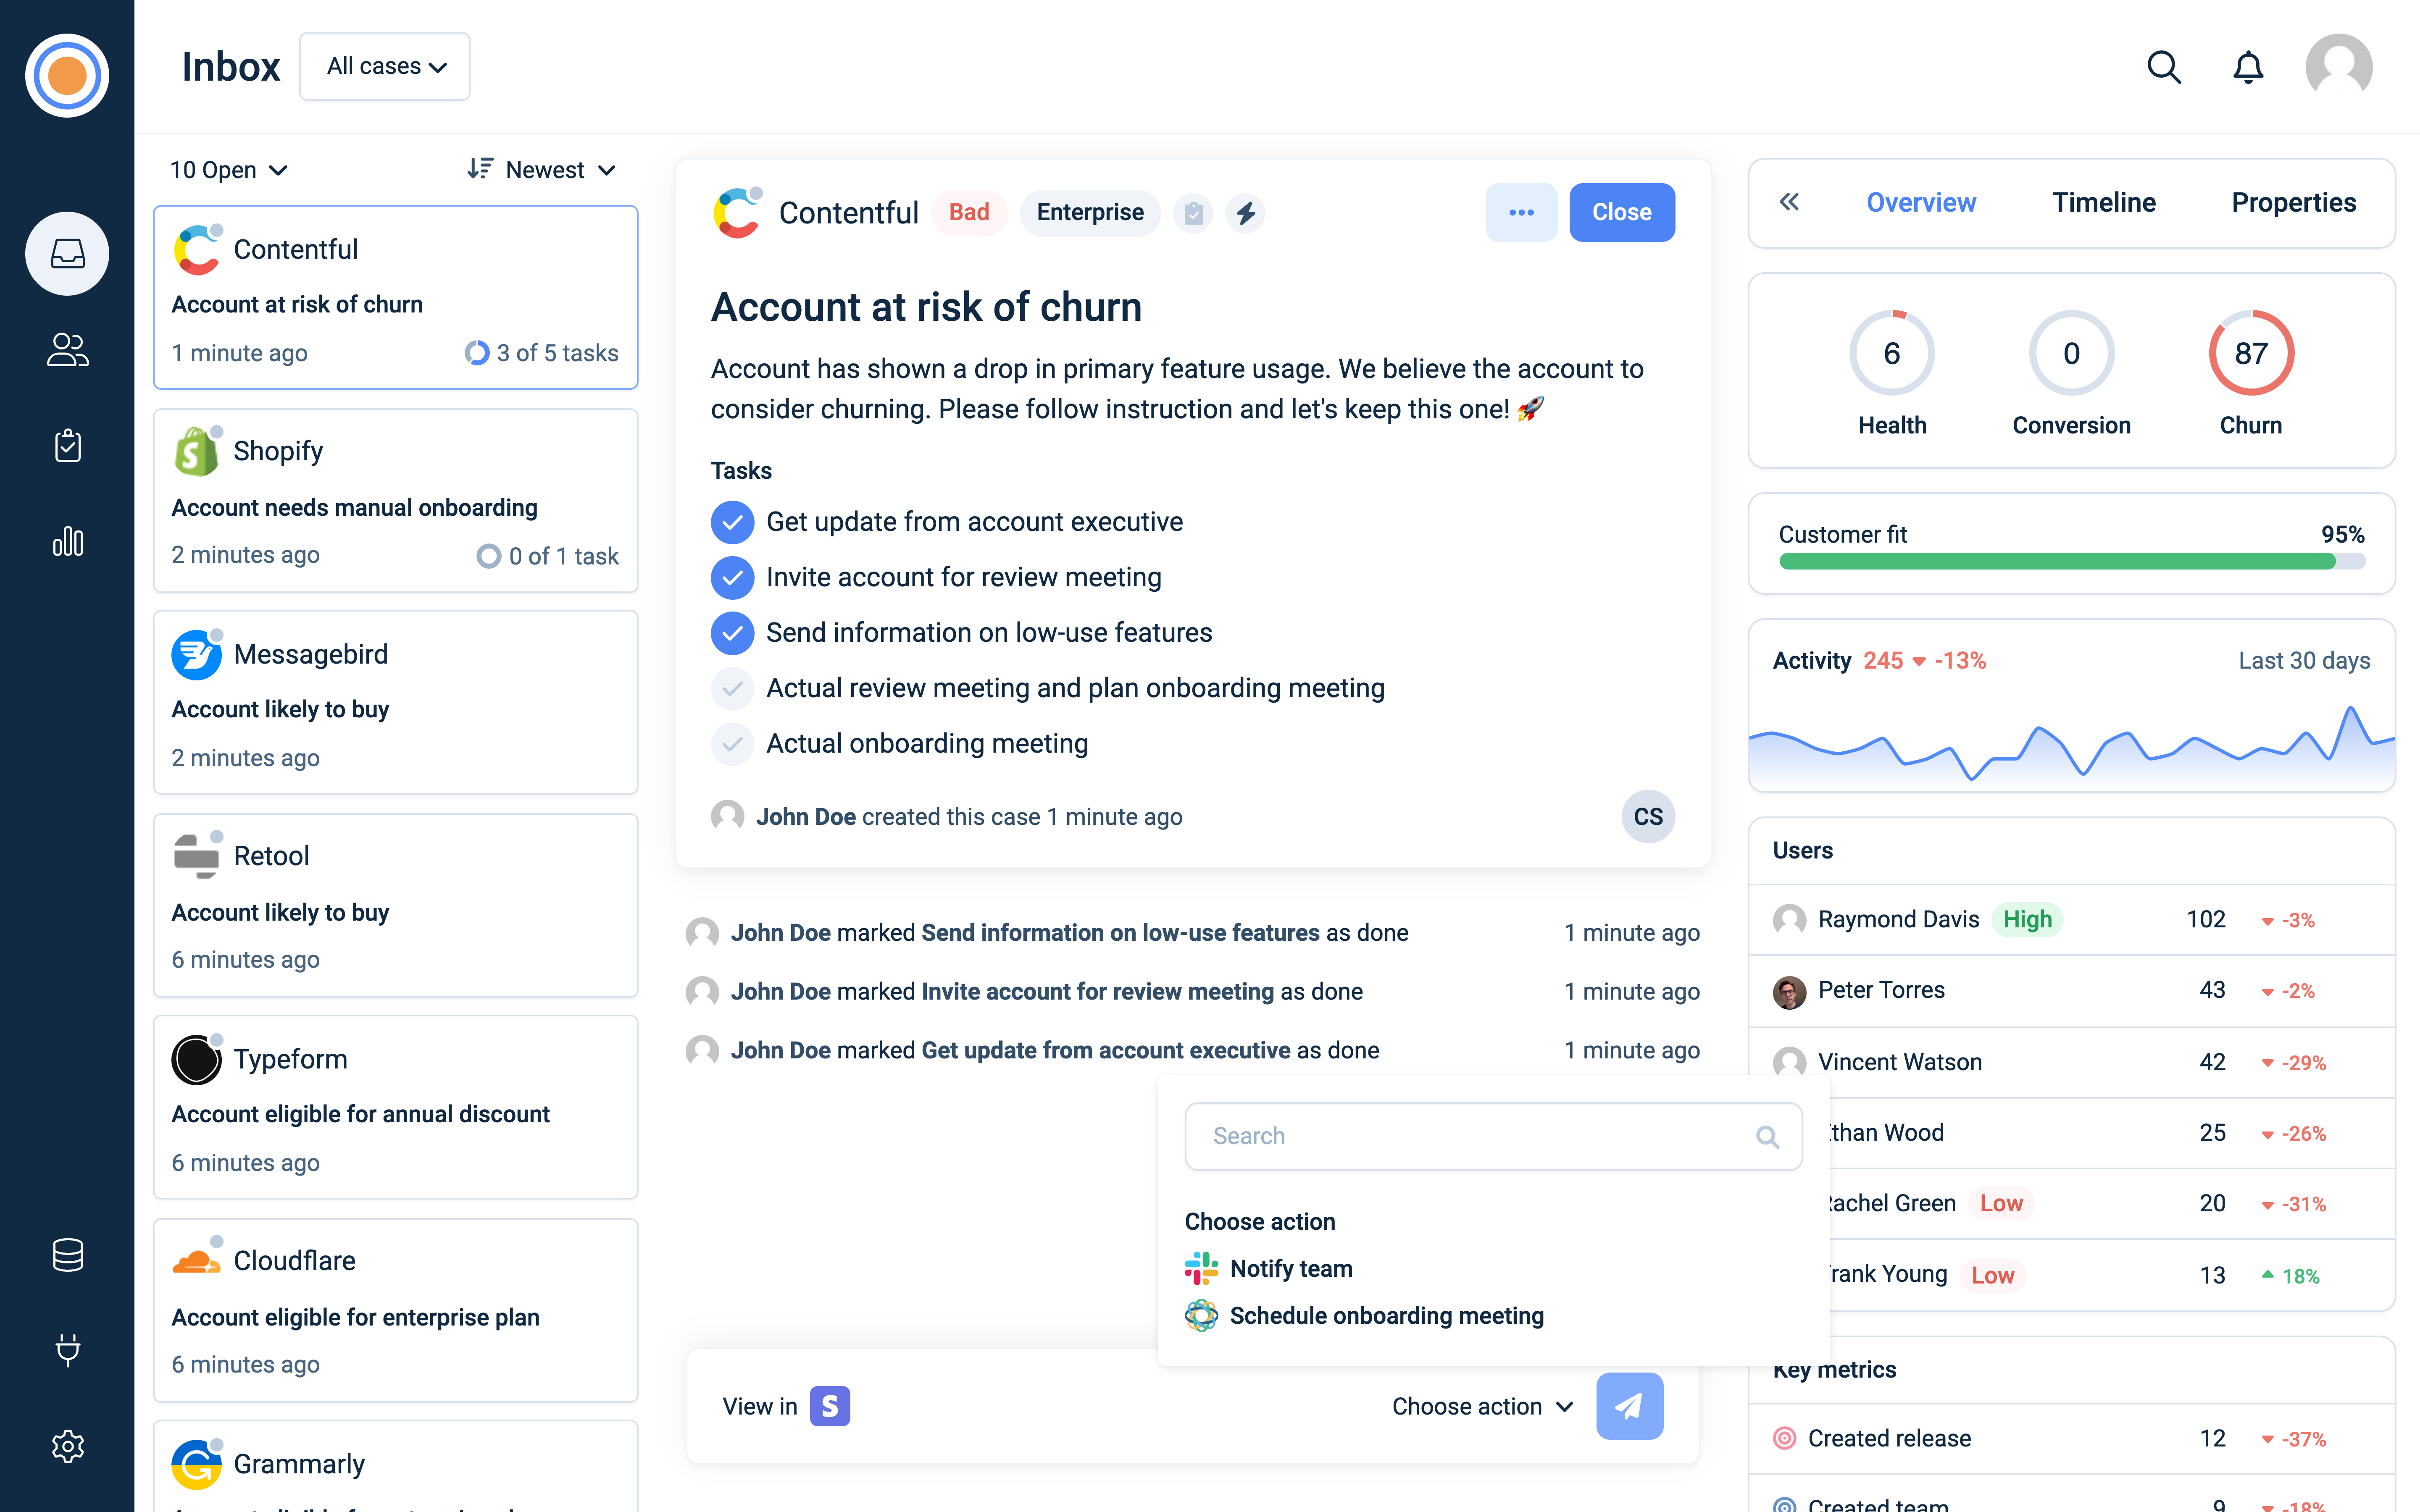Open the Inbox icon in the sidebar
2420x1512 pixels.
point(66,253)
